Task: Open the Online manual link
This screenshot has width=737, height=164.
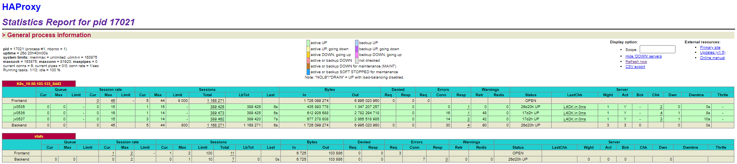Action: [x=712, y=58]
